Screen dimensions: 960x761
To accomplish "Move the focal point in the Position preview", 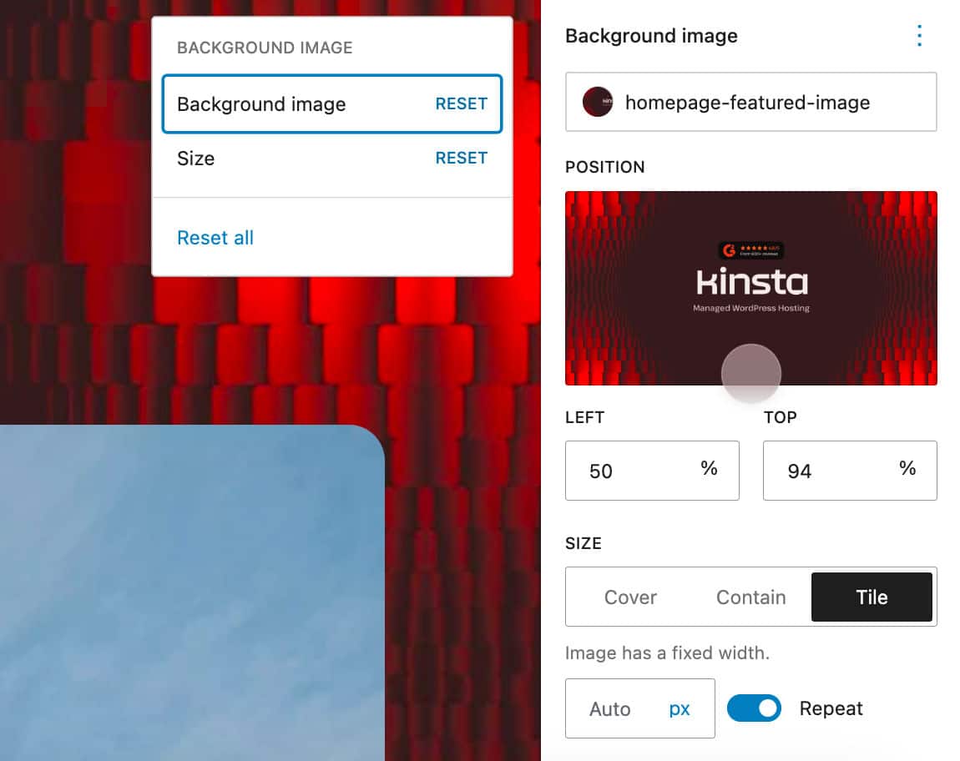I will pyautogui.click(x=750, y=374).
